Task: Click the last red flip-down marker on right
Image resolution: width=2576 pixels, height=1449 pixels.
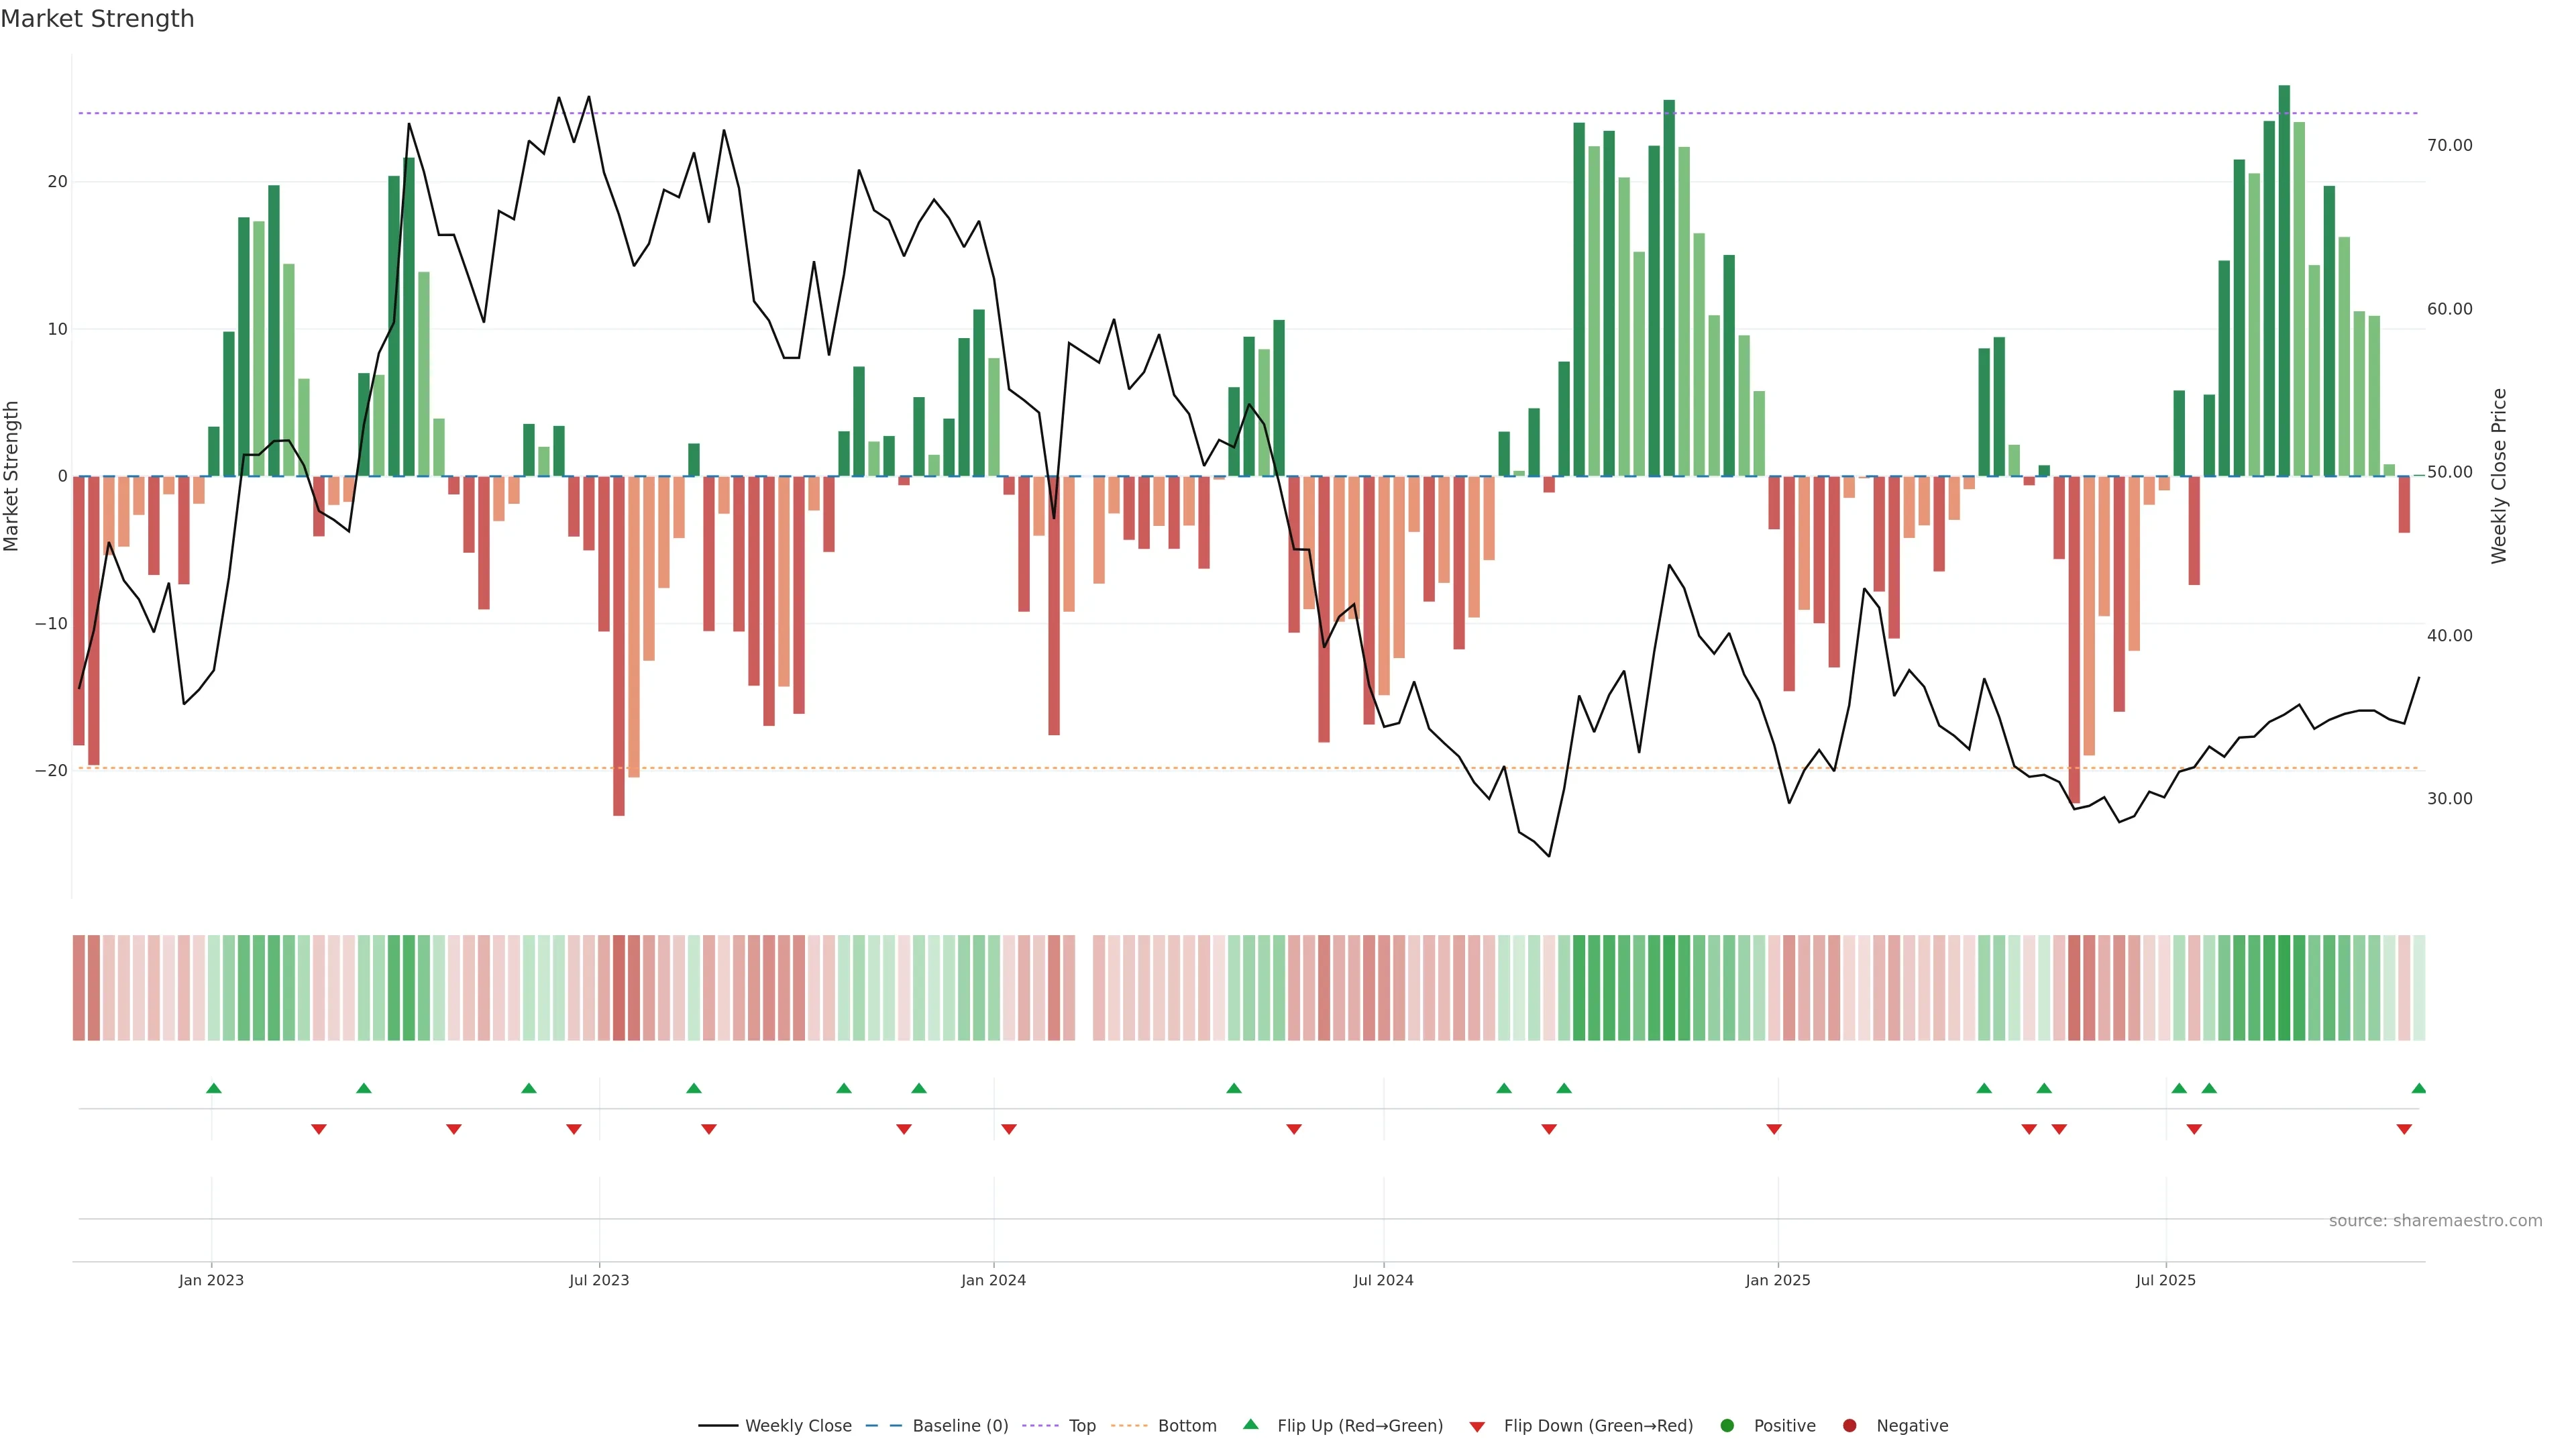Action: click(x=2404, y=1129)
